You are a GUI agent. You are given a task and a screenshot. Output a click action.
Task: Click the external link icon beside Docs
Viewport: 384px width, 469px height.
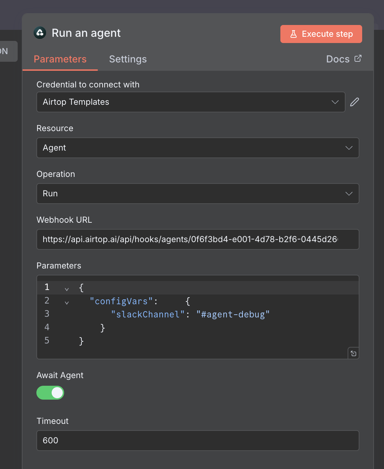pos(358,58)
